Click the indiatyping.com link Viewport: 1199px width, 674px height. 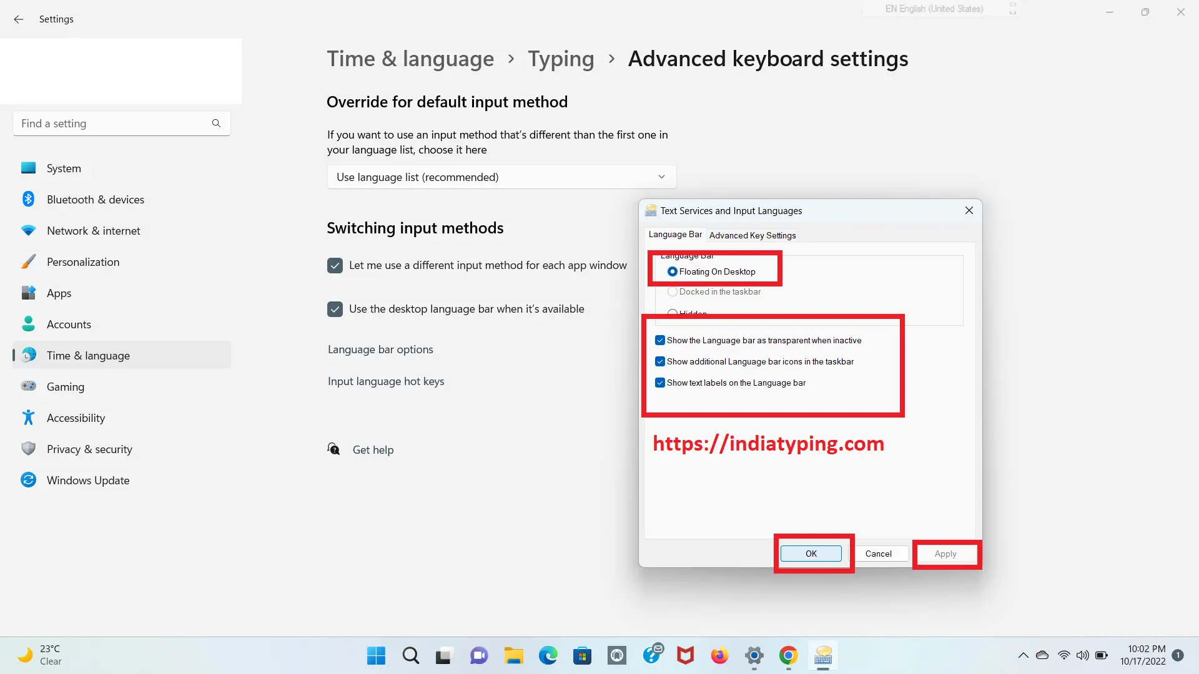(768, 444)
